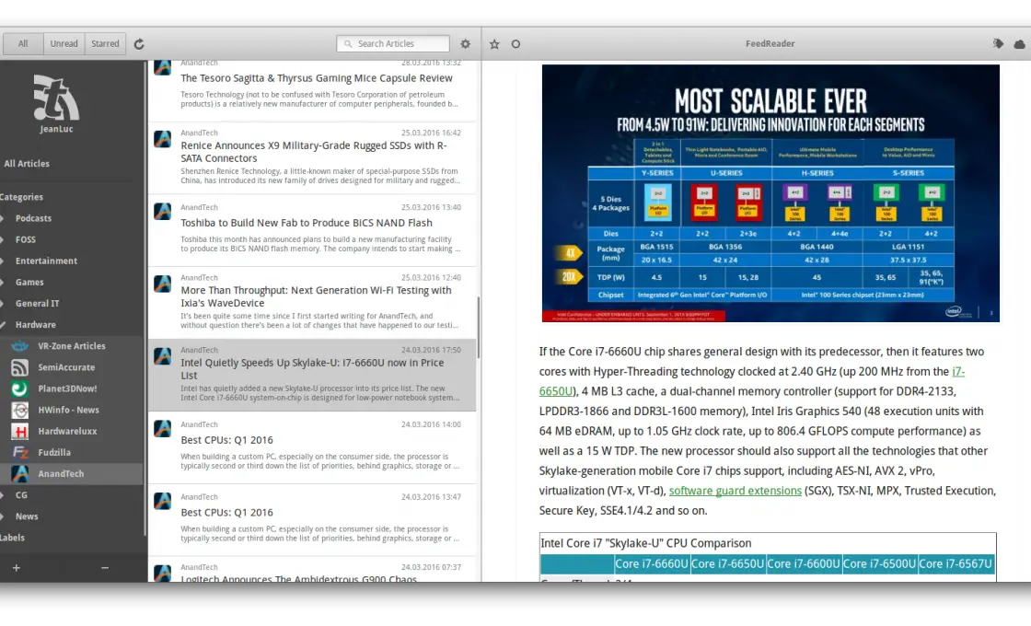Select the Fudzilla feed icon
1031x626 pixels.
coord(19,452)
